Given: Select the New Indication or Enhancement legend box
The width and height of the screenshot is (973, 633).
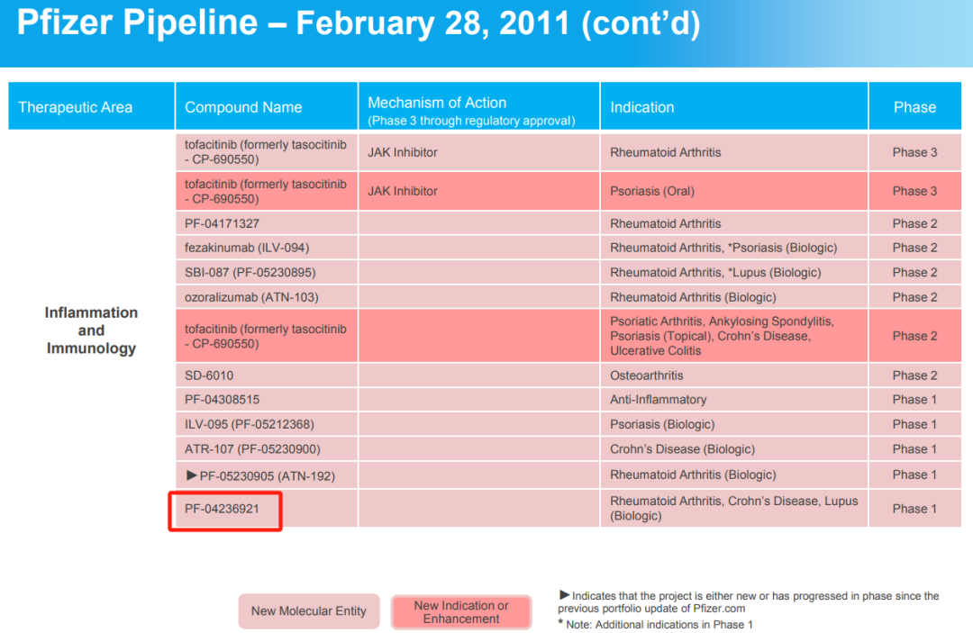Looking at the screenshot, I should [461, 612].
